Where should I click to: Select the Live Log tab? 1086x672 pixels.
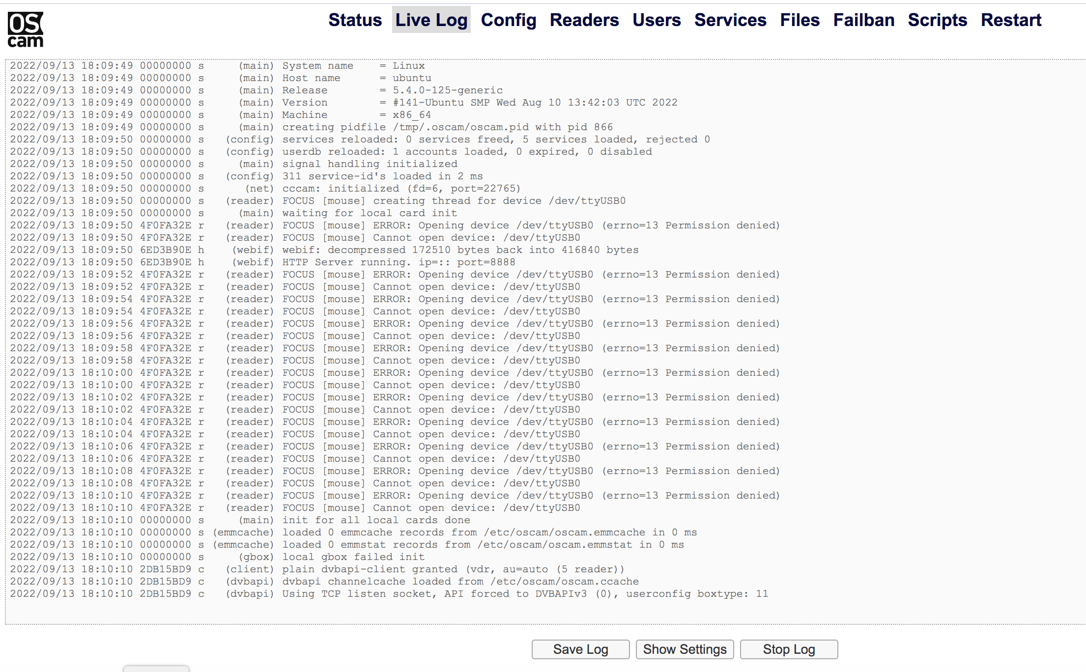[431, 20]
